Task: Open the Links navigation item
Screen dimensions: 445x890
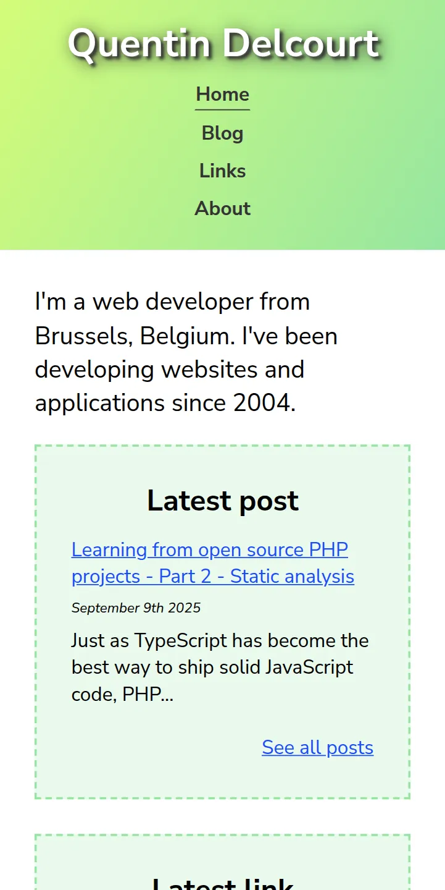Action: [x=222, y=171]
